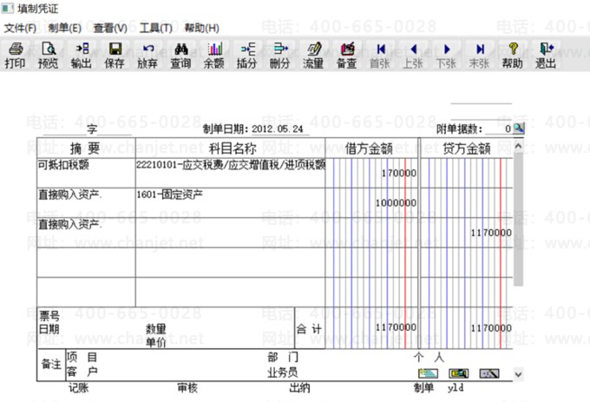Click summary 直接购入资产 in third row
The image size is (590, 402).
(x=86, y=232)
